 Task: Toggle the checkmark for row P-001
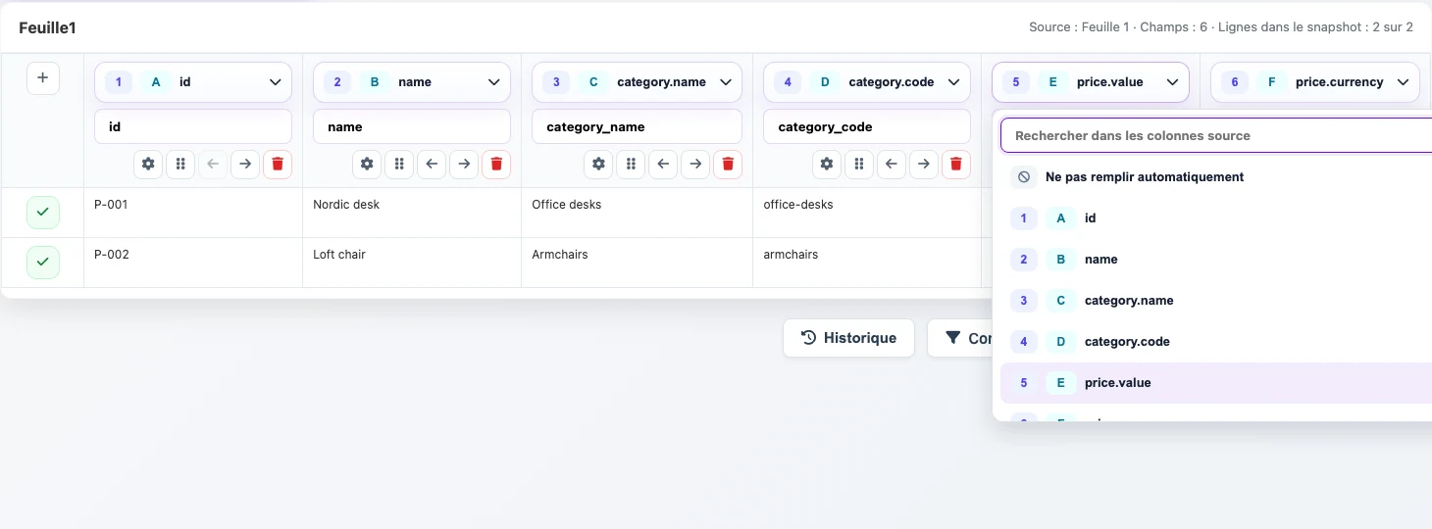43,213
